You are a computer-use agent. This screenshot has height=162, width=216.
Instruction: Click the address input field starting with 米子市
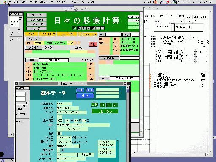(x=83, y=125)
